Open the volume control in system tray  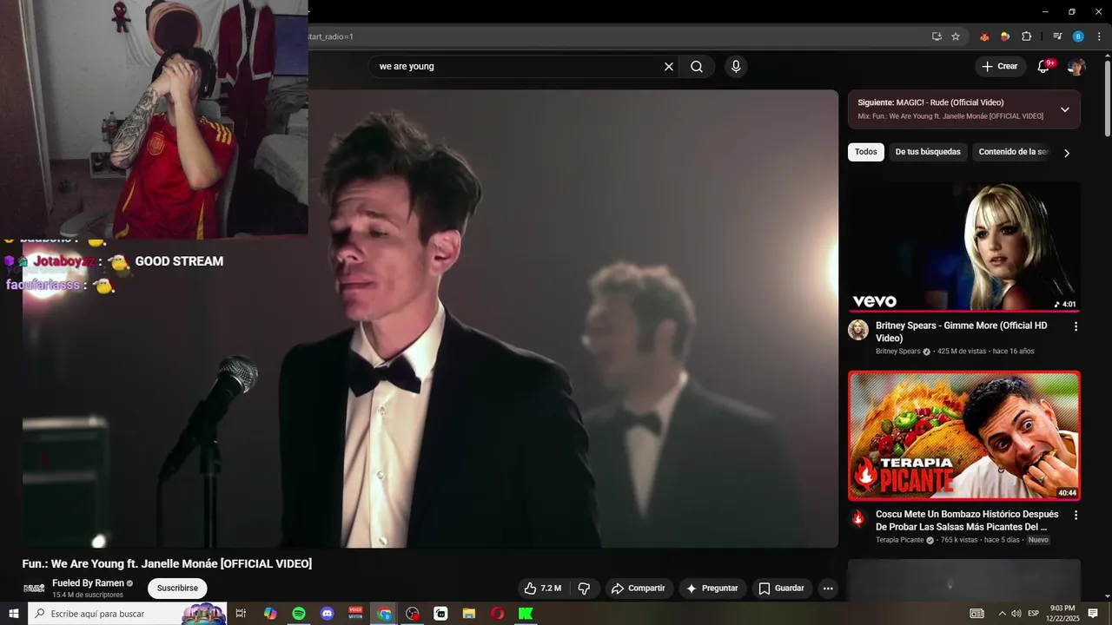click(1016, 614)
